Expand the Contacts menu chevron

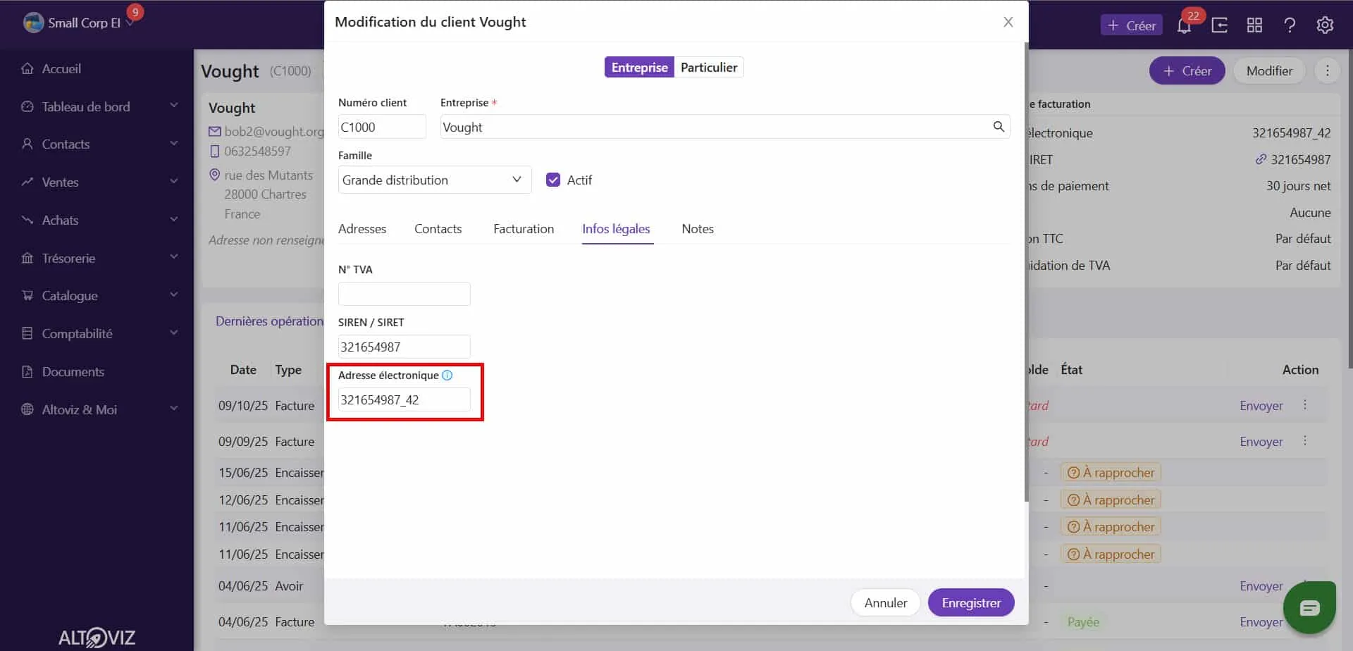(173, 144)
